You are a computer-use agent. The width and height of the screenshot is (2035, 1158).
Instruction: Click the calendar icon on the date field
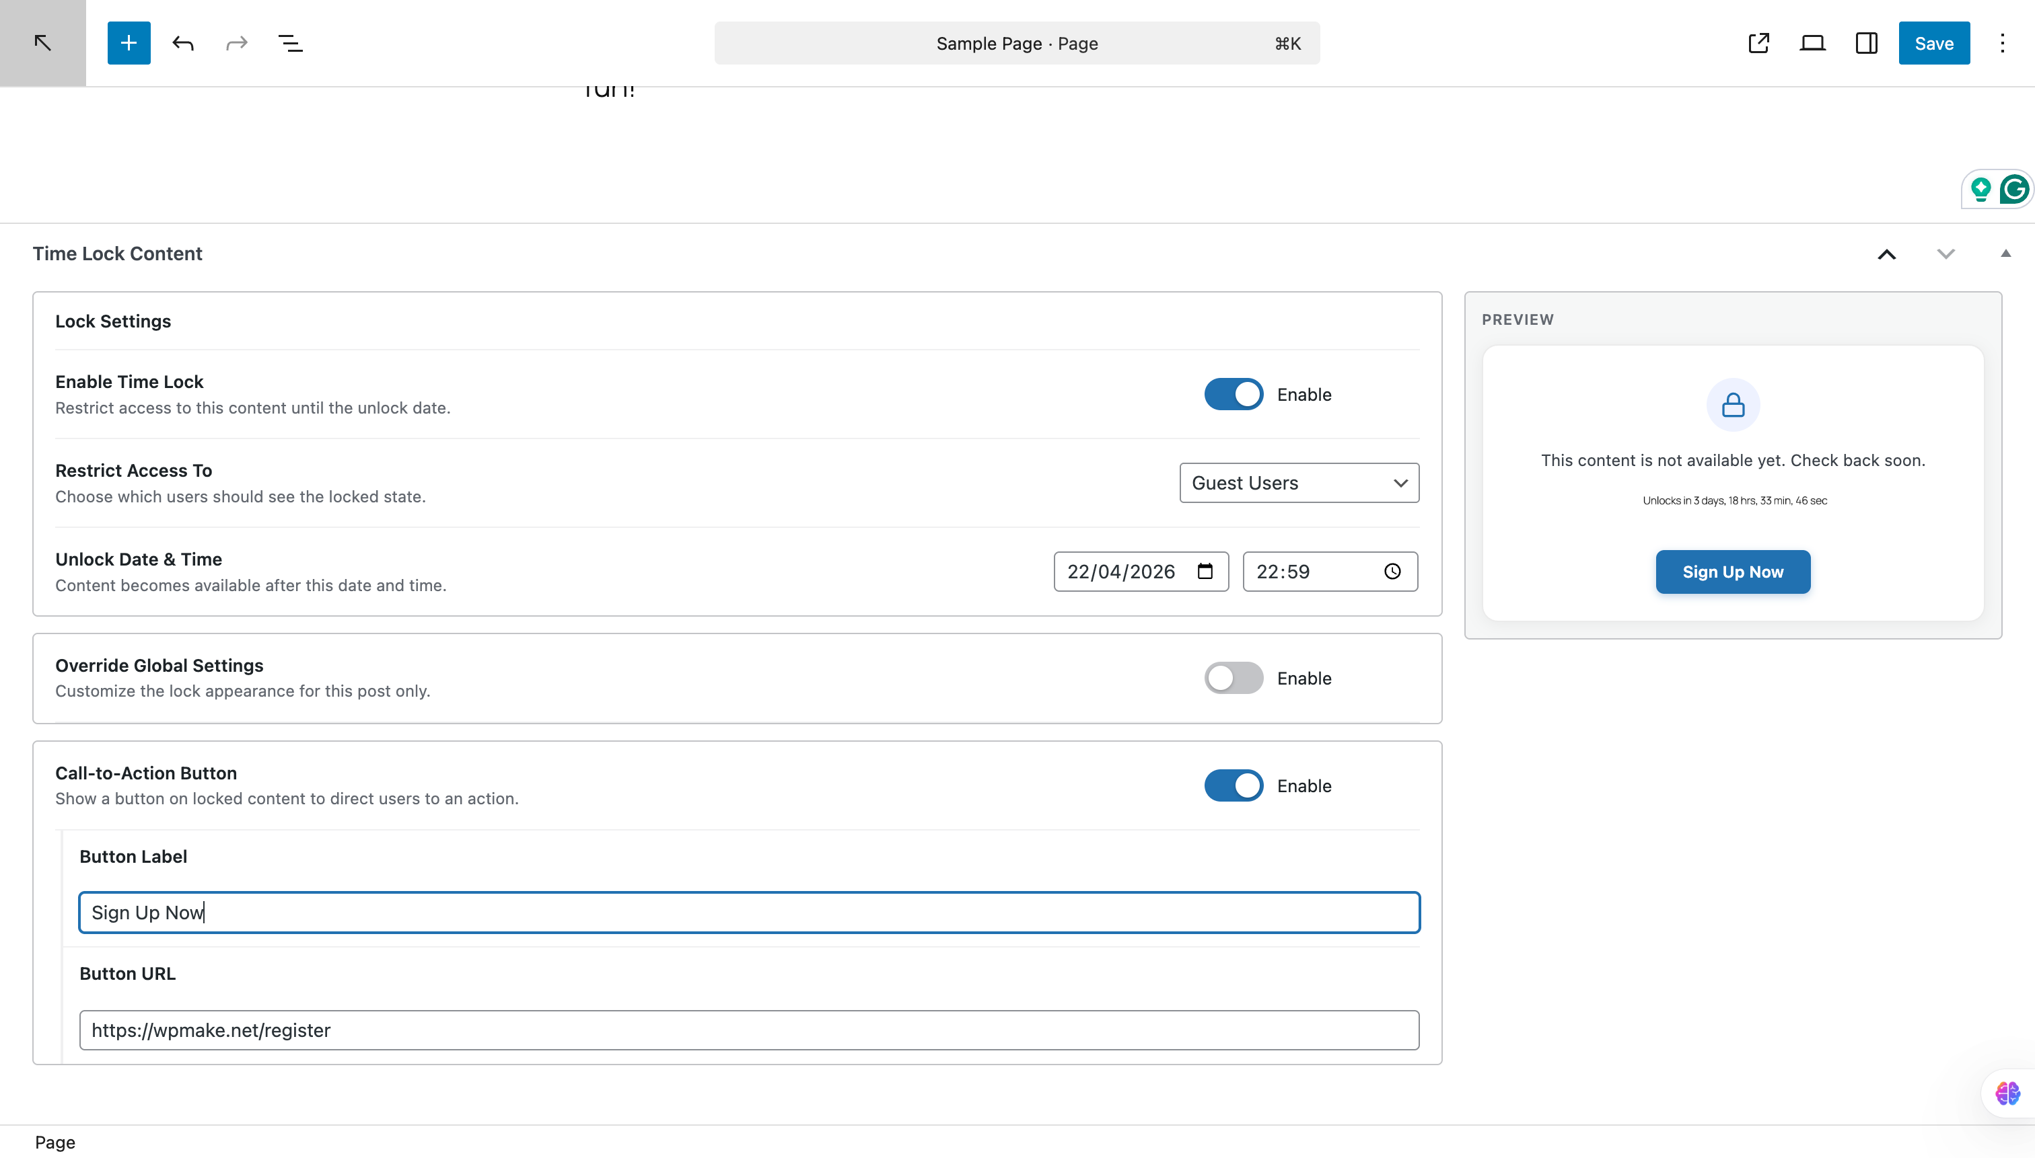tap(1205, 571)
